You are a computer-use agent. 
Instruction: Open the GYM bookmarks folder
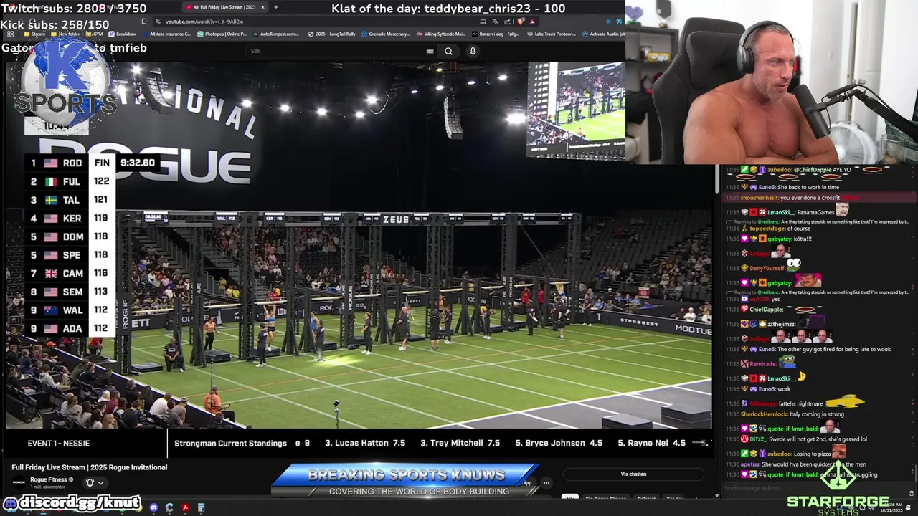[94, 34]
